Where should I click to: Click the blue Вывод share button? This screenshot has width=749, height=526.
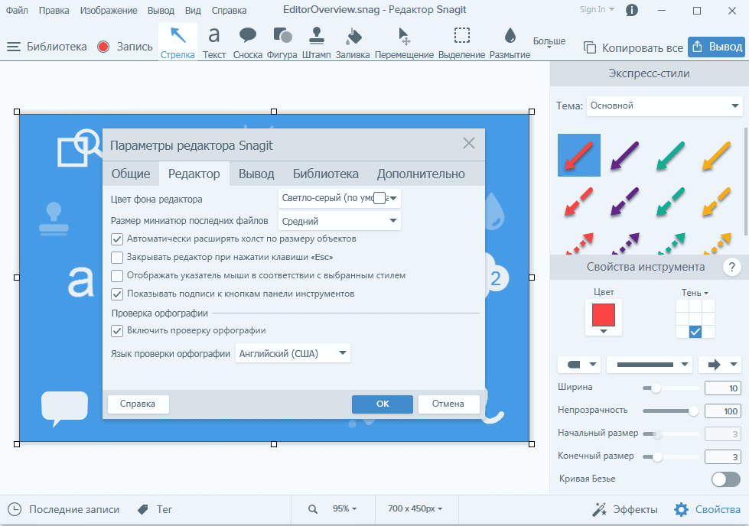[717, 47]
